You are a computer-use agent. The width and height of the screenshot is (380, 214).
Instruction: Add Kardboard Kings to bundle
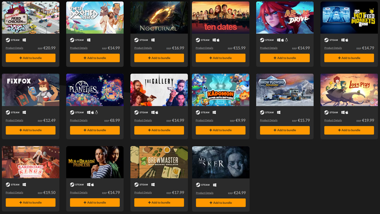30,203
